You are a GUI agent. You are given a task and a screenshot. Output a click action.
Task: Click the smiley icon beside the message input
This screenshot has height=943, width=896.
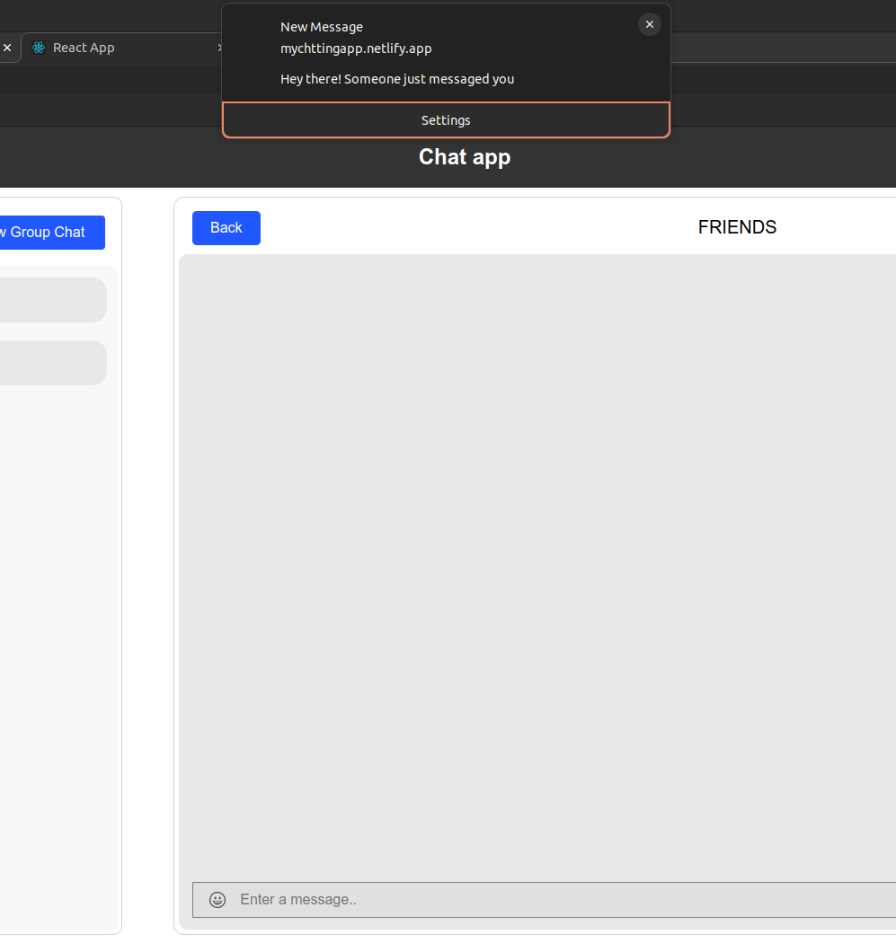(217, 899)
